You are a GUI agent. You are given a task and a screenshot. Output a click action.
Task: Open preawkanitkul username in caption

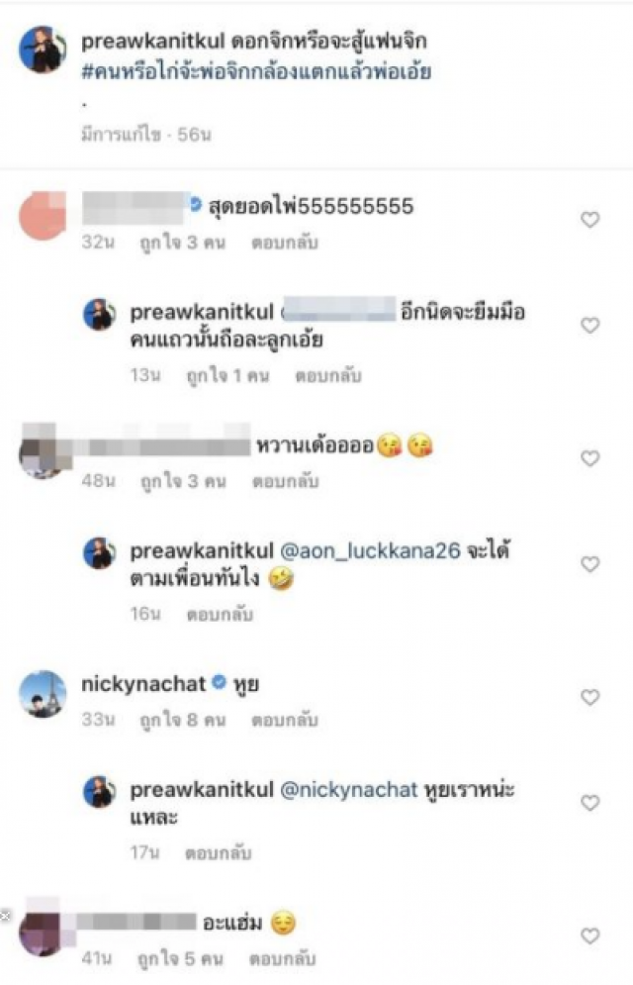(153, 42)
